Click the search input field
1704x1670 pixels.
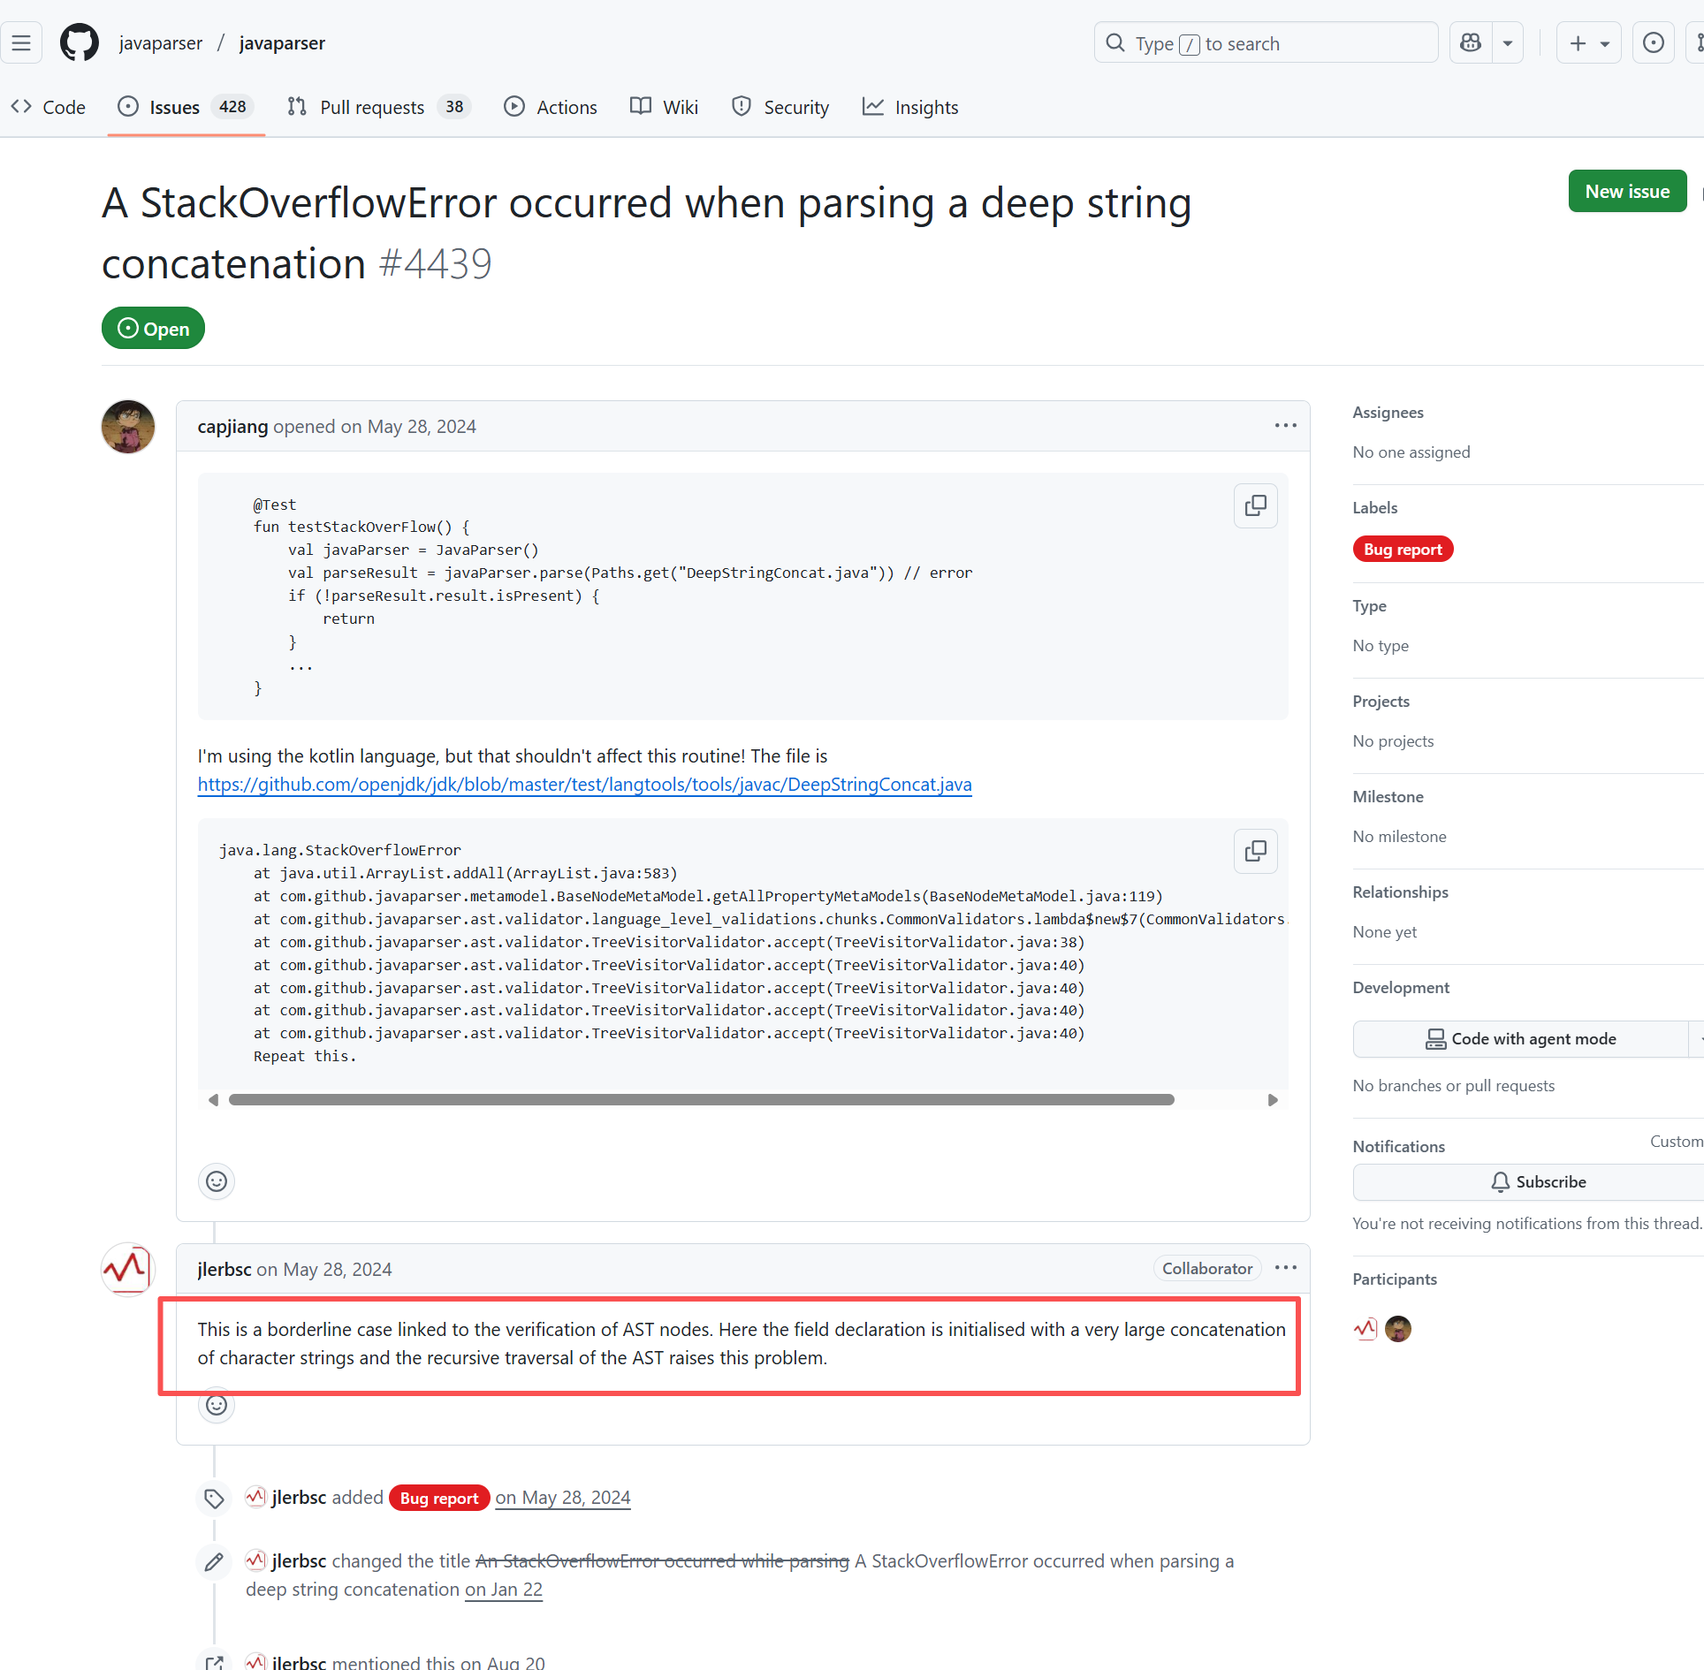click(1266, 42)
